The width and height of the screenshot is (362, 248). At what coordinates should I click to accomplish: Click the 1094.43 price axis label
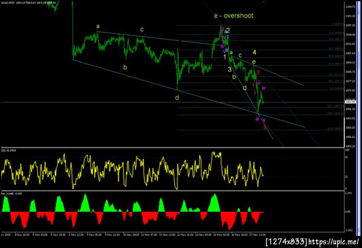pos(350,34)
